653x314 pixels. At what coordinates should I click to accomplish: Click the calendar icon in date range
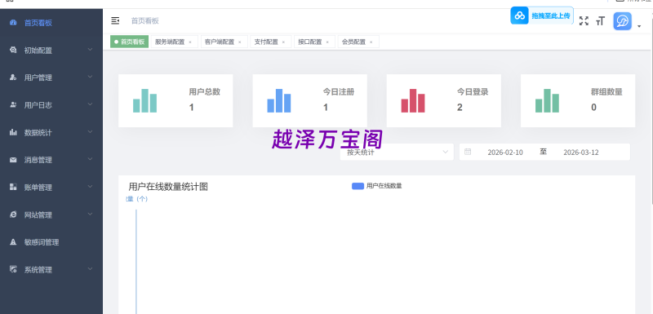pos(468,152)
